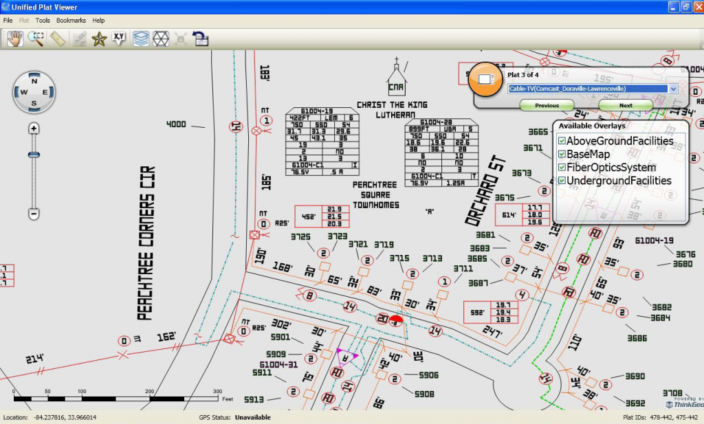The height and width of the screenshot is (424, 704).
Task: Click the GPS Status Unavailable text
Action: (x=253, y=417)
